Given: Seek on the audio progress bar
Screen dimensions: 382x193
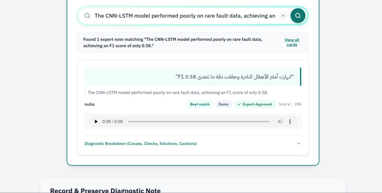Looking at the screenshot, I should pyautogui.click(x=199, y=122).
